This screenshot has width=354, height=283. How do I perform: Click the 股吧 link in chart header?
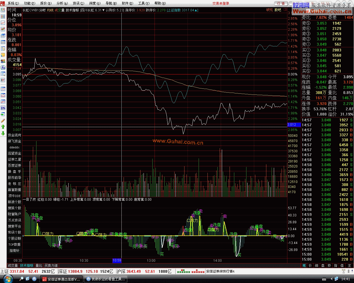click(x=278, y=10)
